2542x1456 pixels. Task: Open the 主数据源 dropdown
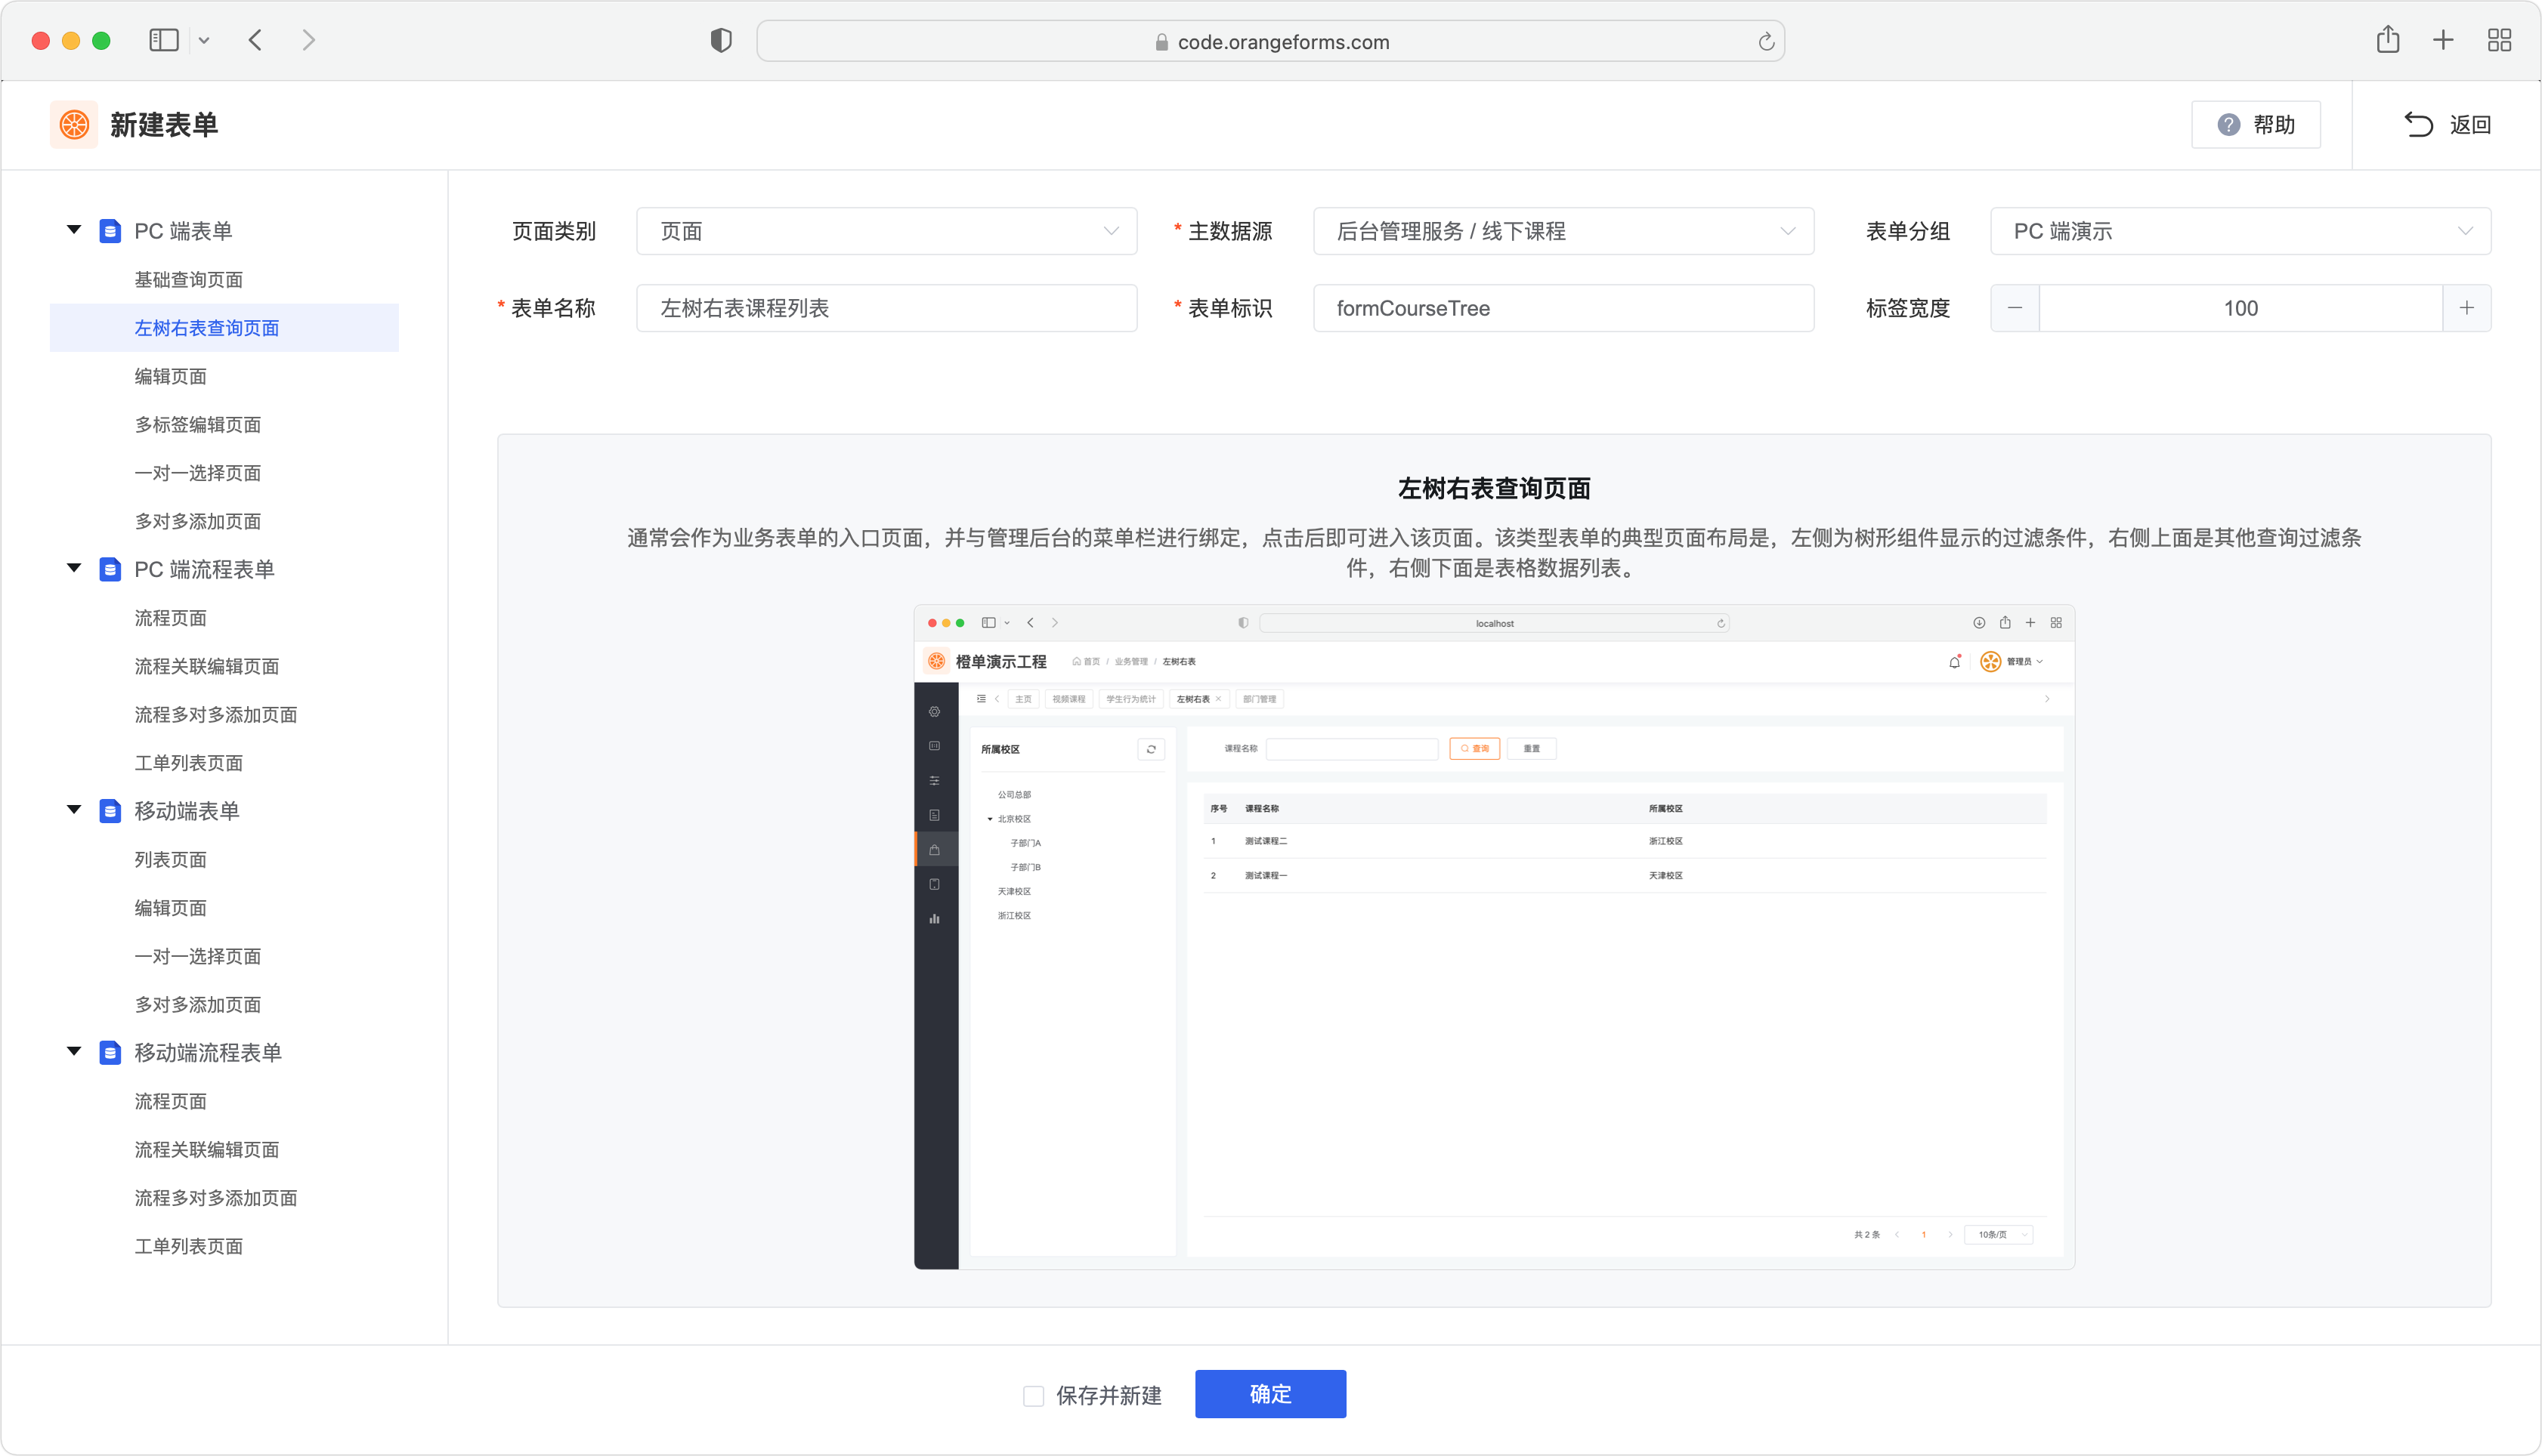pyautogui.click(x=1563, y=231)
